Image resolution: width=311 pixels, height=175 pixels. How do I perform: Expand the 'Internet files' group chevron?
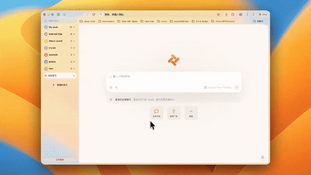(74, 34)
